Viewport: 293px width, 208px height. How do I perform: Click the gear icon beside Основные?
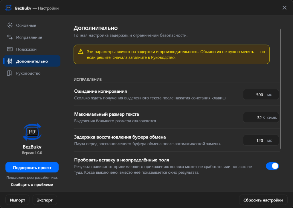[x=10, y=25]
